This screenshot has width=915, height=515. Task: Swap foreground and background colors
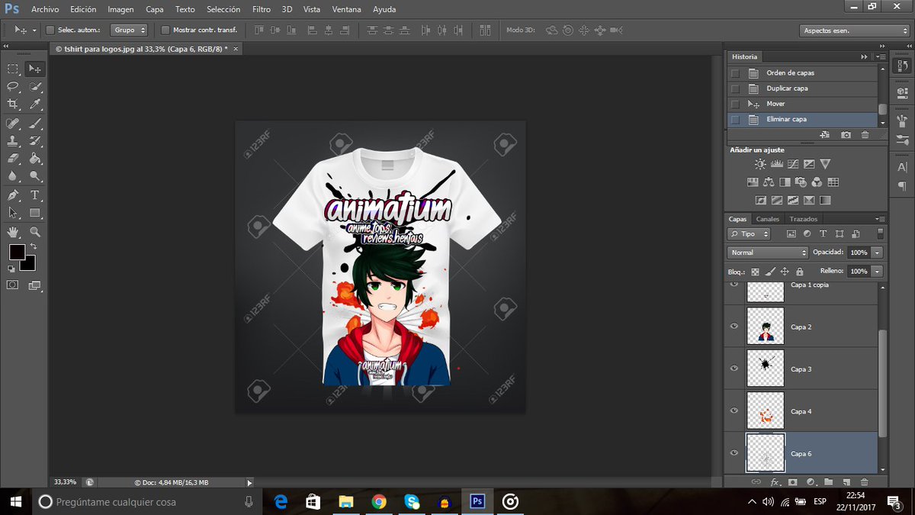[x=33, y=247]
